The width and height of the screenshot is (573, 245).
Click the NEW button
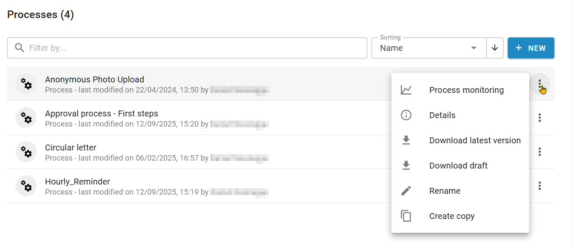coord(531,48)
